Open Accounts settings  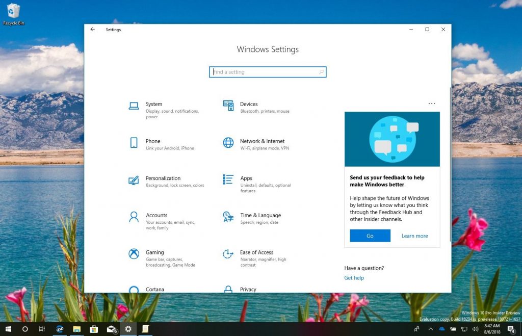coord(156,216)
